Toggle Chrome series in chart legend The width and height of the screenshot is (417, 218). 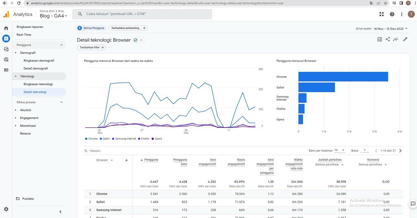pyautogui.click(x=91, y=139)
